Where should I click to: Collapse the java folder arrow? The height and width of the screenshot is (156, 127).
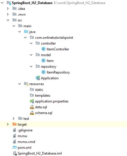[19, 32]
